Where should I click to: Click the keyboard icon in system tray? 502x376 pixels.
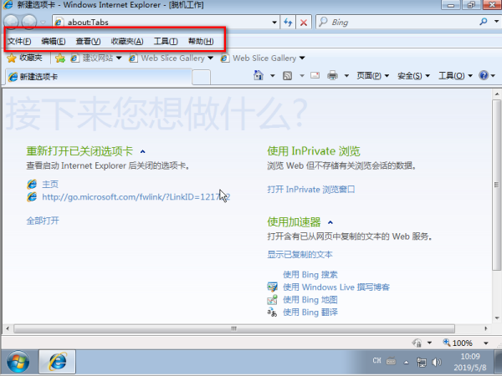[391, 361]
